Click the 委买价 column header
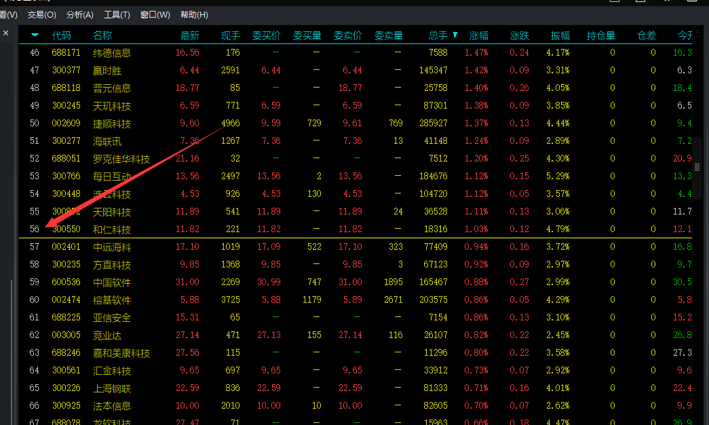Viewport: 709px width, 425px height. point(265,35)
